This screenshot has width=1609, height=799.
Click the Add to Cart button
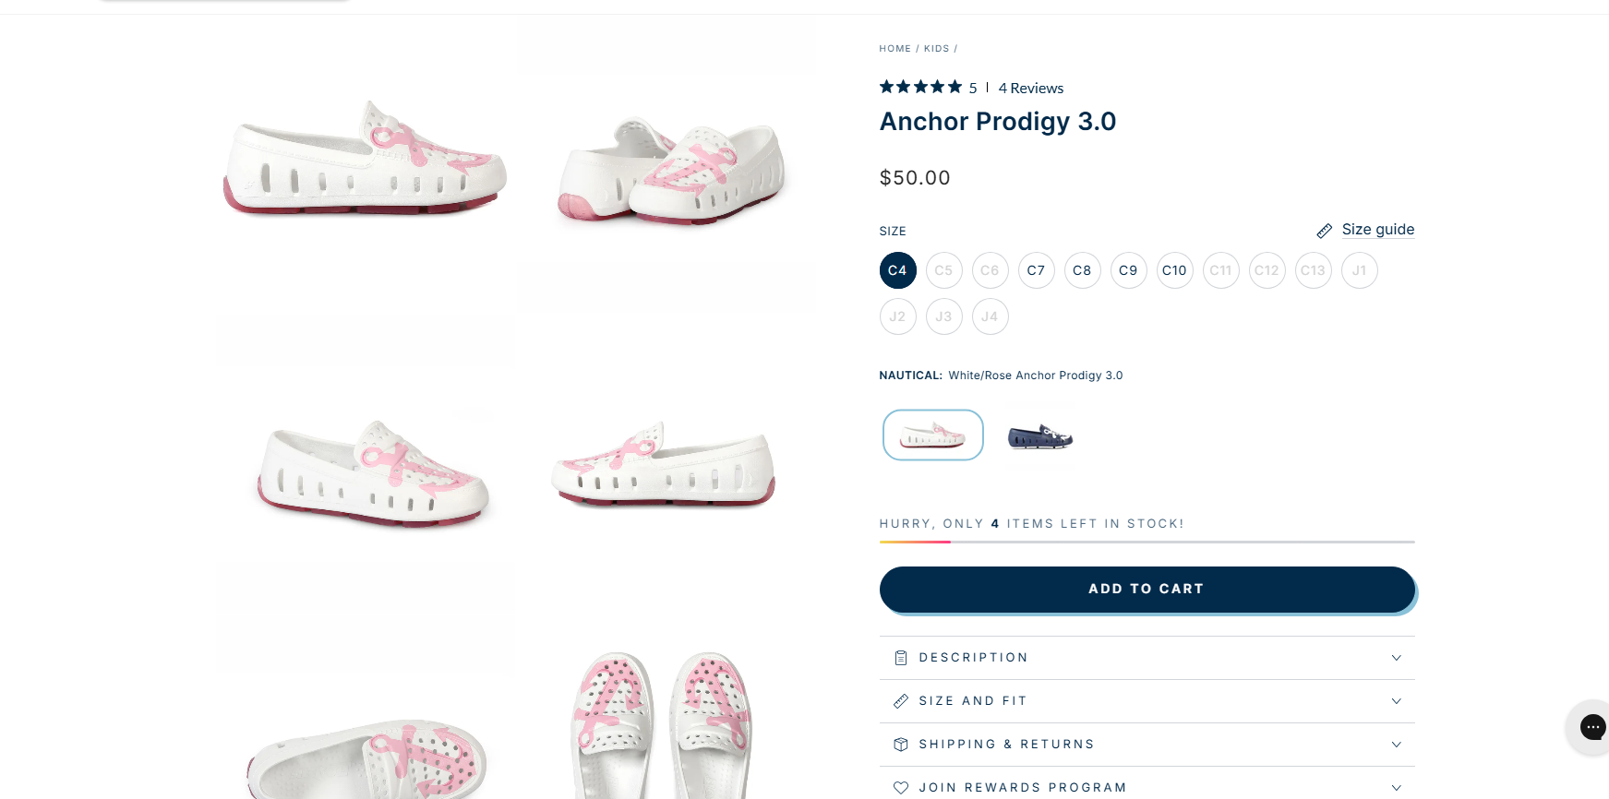[1147, 589]
